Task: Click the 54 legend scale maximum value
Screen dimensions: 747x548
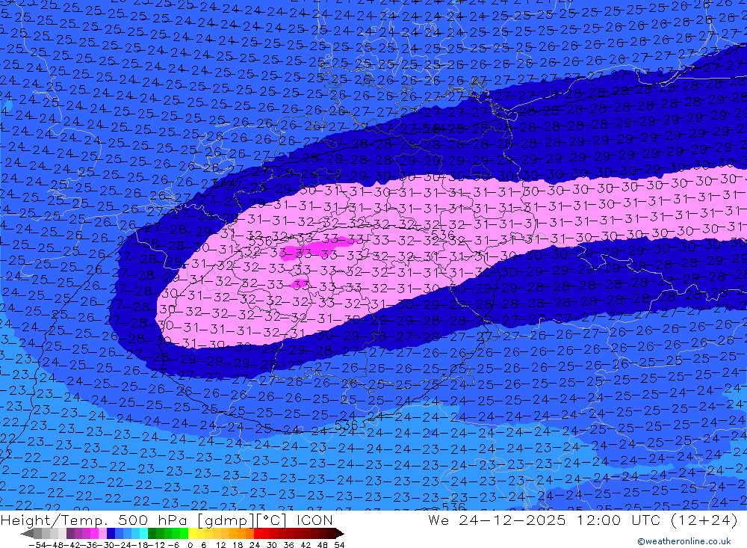Action: click(x=339, y=545)
